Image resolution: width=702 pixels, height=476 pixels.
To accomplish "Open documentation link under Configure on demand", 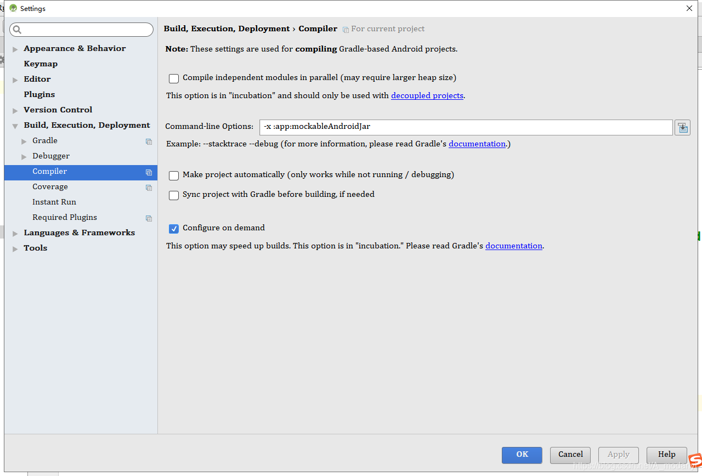I will (514, 246).
